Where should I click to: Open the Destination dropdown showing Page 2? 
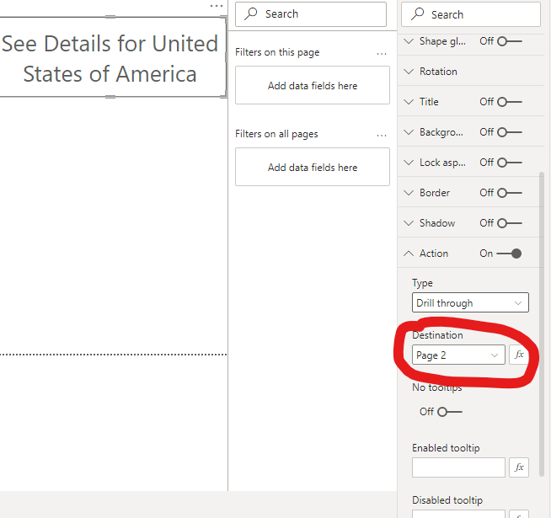click(x=458, y=355)
